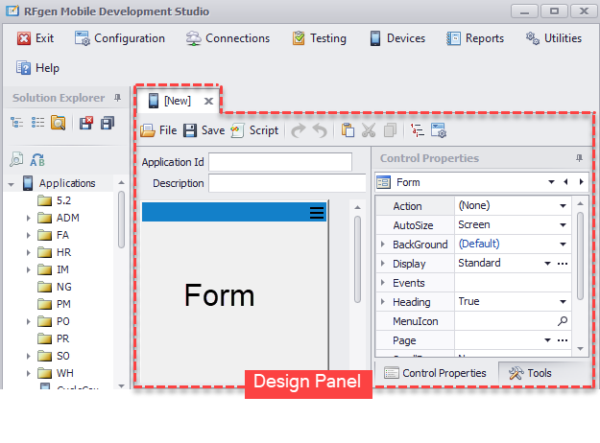This screenshot has height=443, width=600.
Task: Open the Help menu
Action: click(x=37, y=68)
